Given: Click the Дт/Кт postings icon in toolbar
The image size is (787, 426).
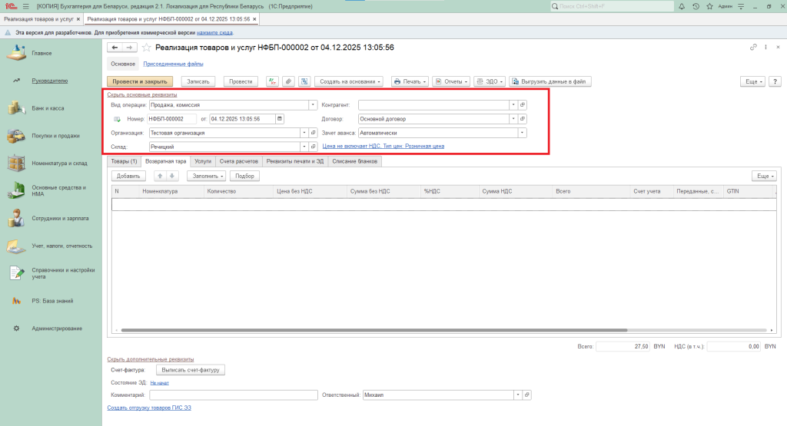Looking at the screenshot, I should pos(272,81).
